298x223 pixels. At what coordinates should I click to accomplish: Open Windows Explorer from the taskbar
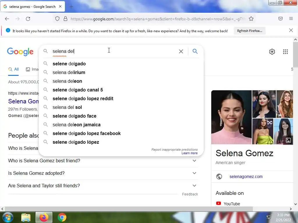pyautogui.click(x=26, y=217)
